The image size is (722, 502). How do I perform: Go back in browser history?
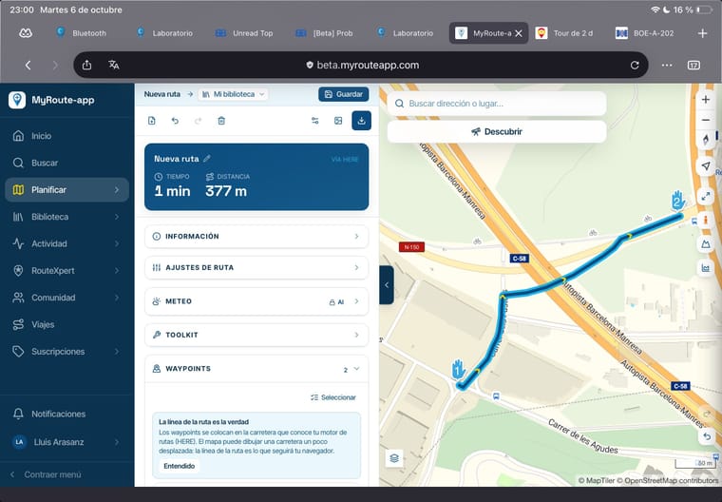[x=28, y=65]
